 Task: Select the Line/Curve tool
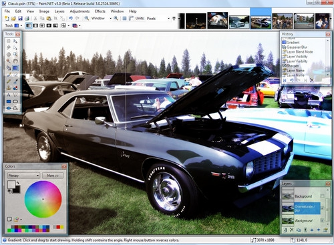[x=15, y=95]
